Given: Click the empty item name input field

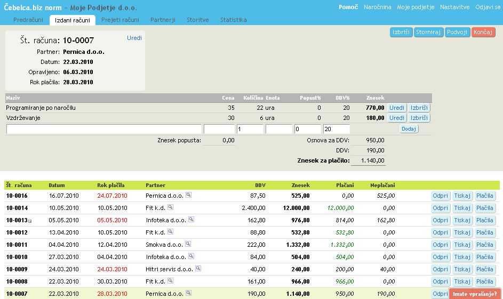Looking at the screenshot, I should [x=104, y=129].
